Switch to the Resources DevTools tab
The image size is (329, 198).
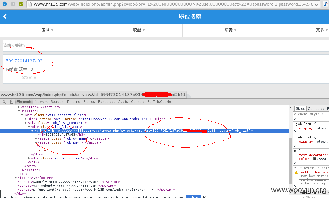point(107,102)
